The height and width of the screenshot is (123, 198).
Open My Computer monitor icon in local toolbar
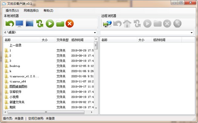19,24
